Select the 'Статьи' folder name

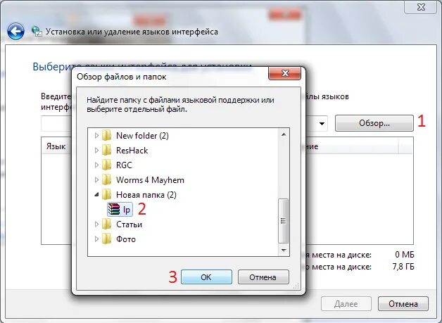pyautogui.click(x=129, y=224)
